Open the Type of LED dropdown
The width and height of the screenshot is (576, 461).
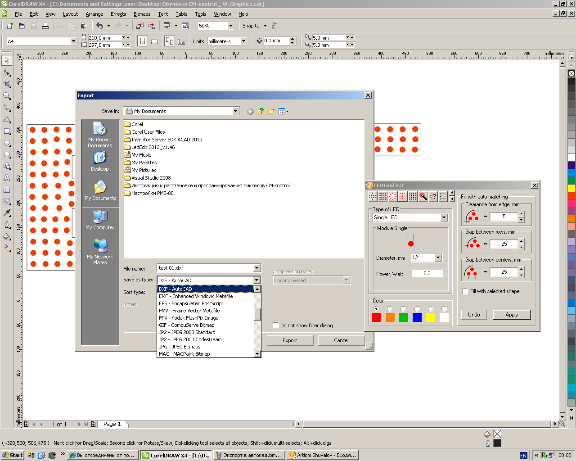coord(444,217)
